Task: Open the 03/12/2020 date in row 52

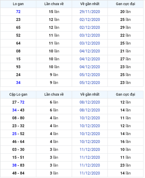Action: pos(90,35)
